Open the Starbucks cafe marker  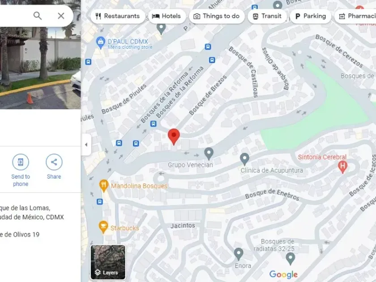pyautogui.click(x=103, y=227)
